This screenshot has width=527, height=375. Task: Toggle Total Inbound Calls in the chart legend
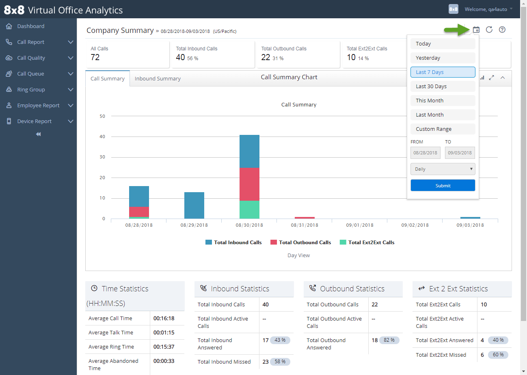(x=233, y=242)
